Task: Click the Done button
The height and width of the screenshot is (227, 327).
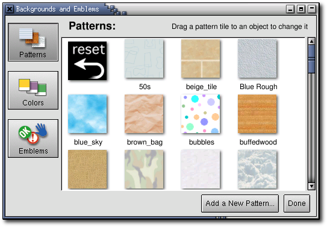Action: click(x=297, y=204)
